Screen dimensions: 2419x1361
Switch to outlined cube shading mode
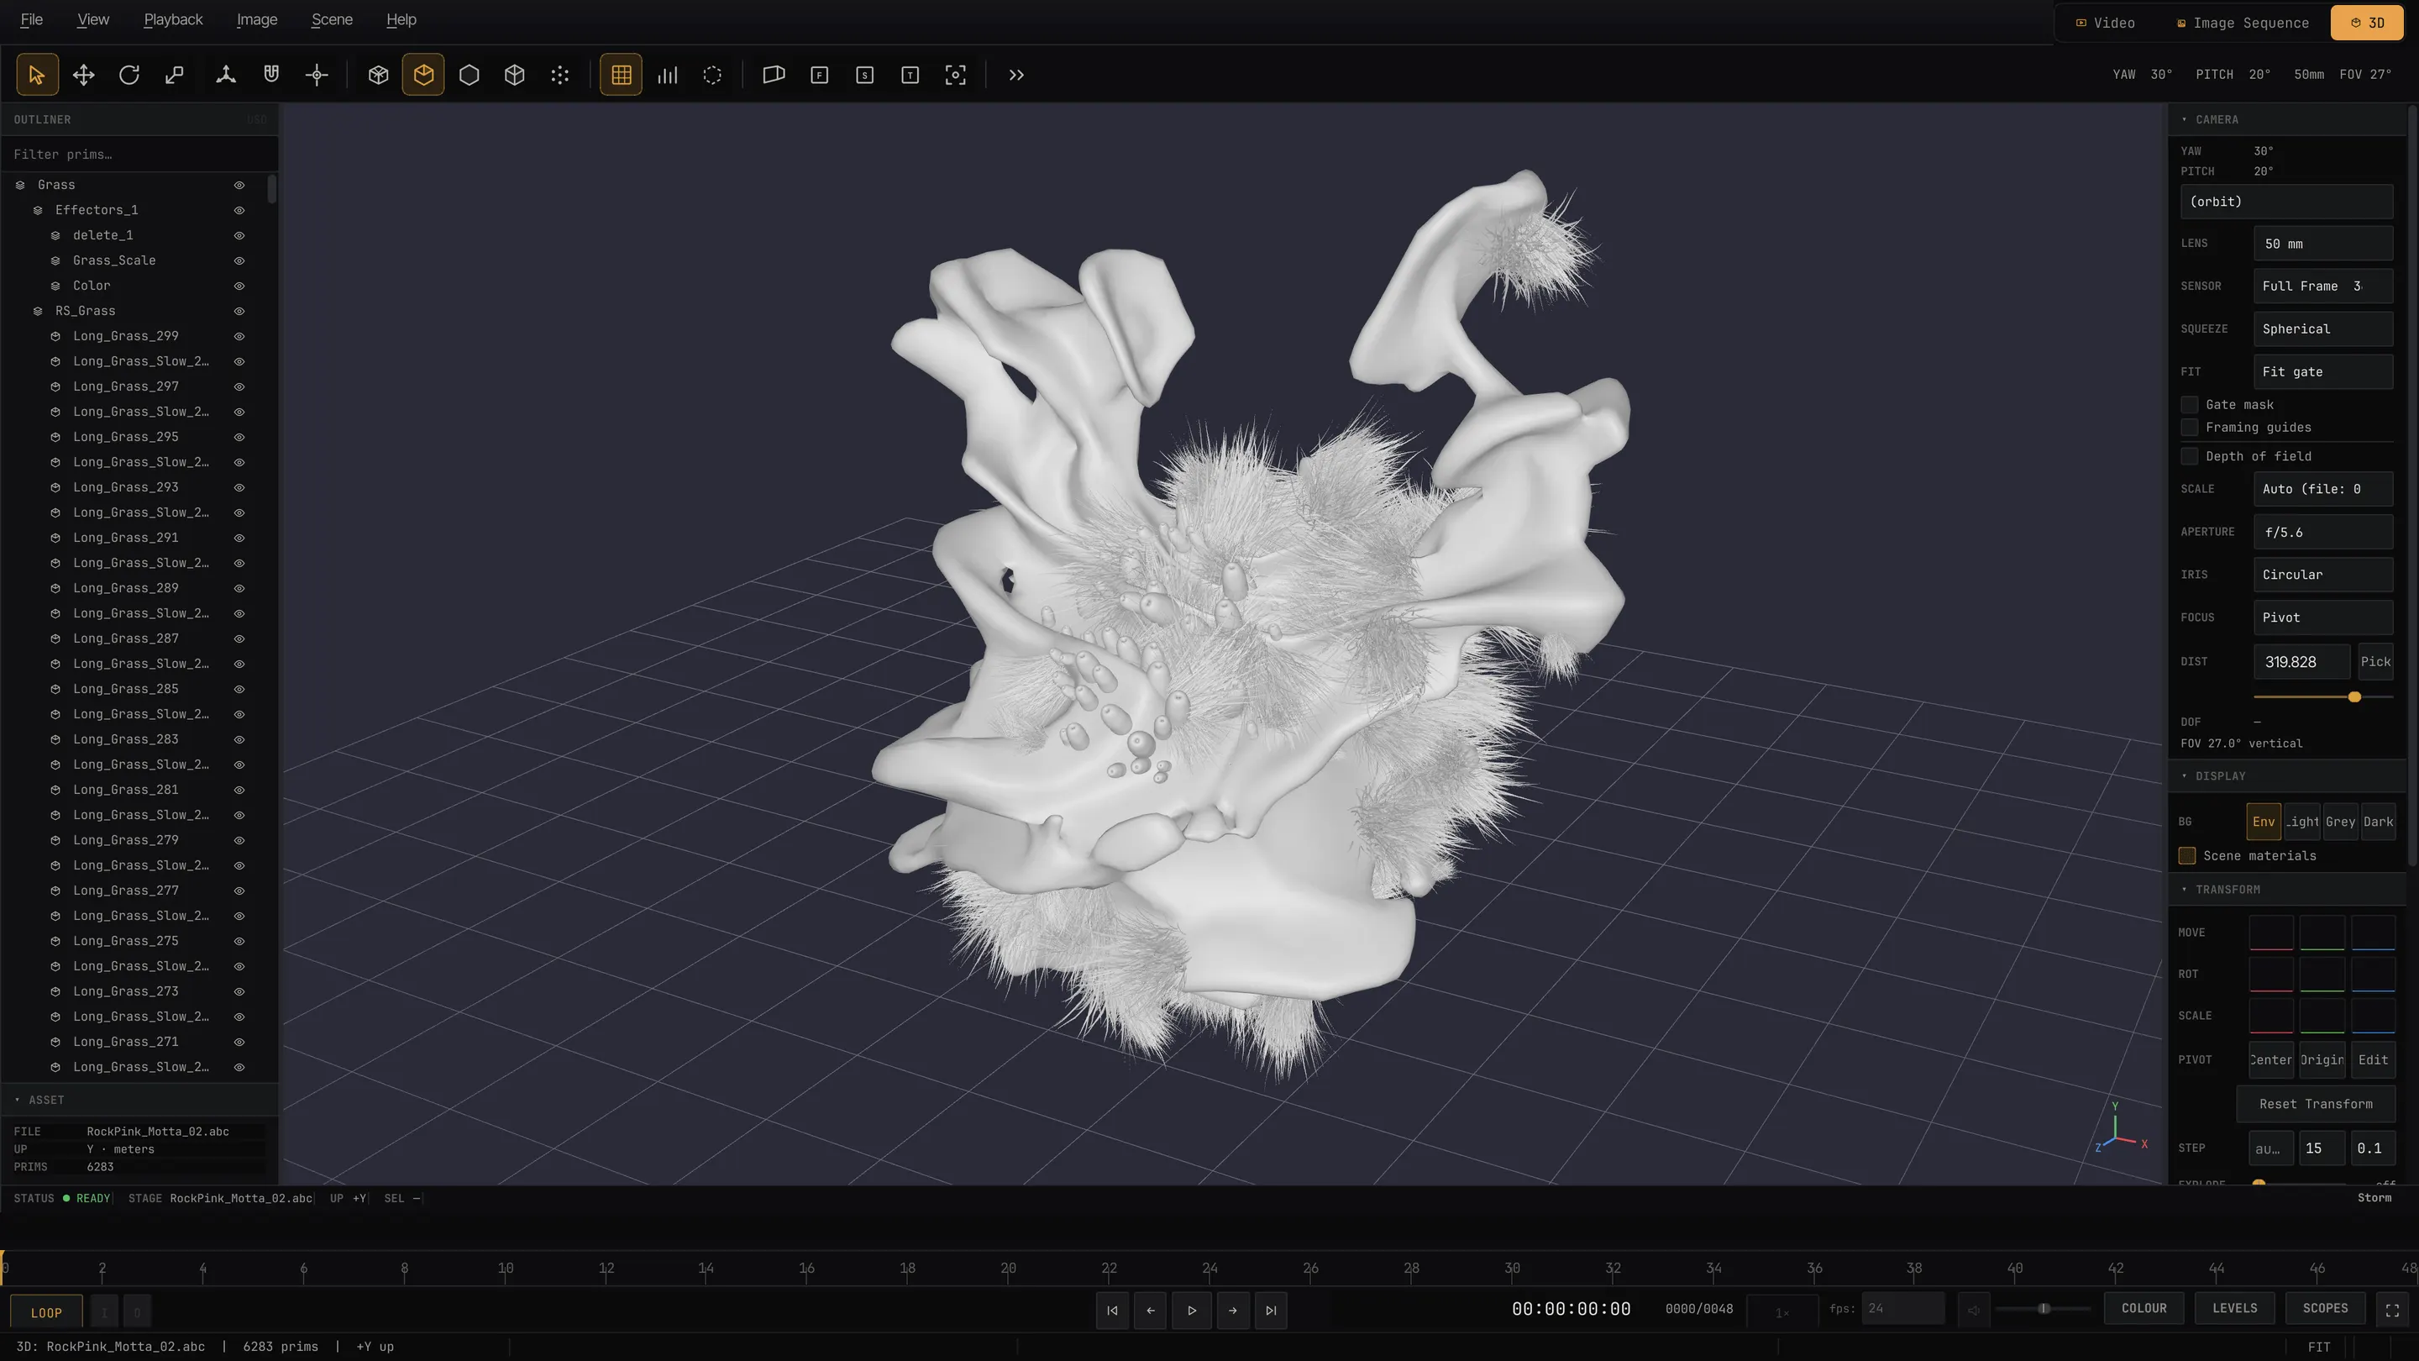point(515,75)
